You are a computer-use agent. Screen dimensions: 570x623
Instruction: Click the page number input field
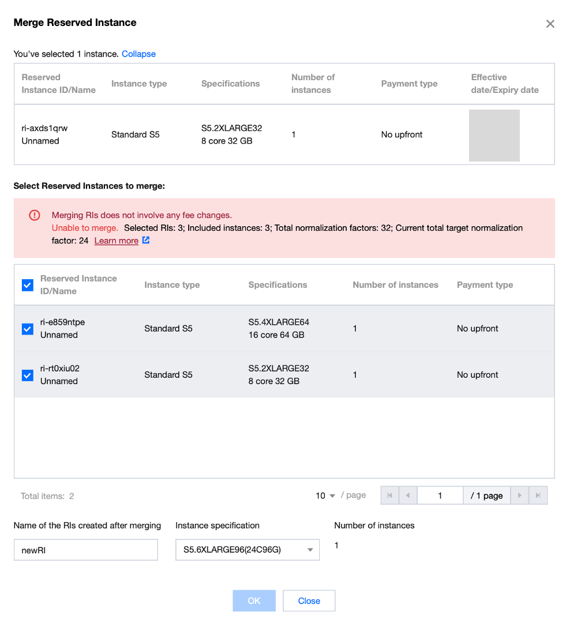tap(440, 496)
